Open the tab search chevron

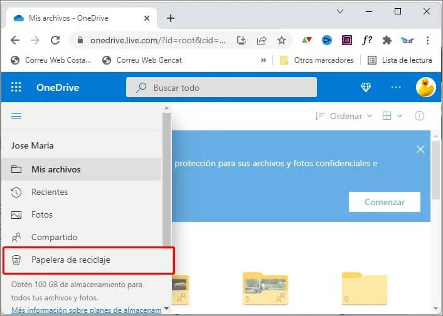[x=340, y=11]
